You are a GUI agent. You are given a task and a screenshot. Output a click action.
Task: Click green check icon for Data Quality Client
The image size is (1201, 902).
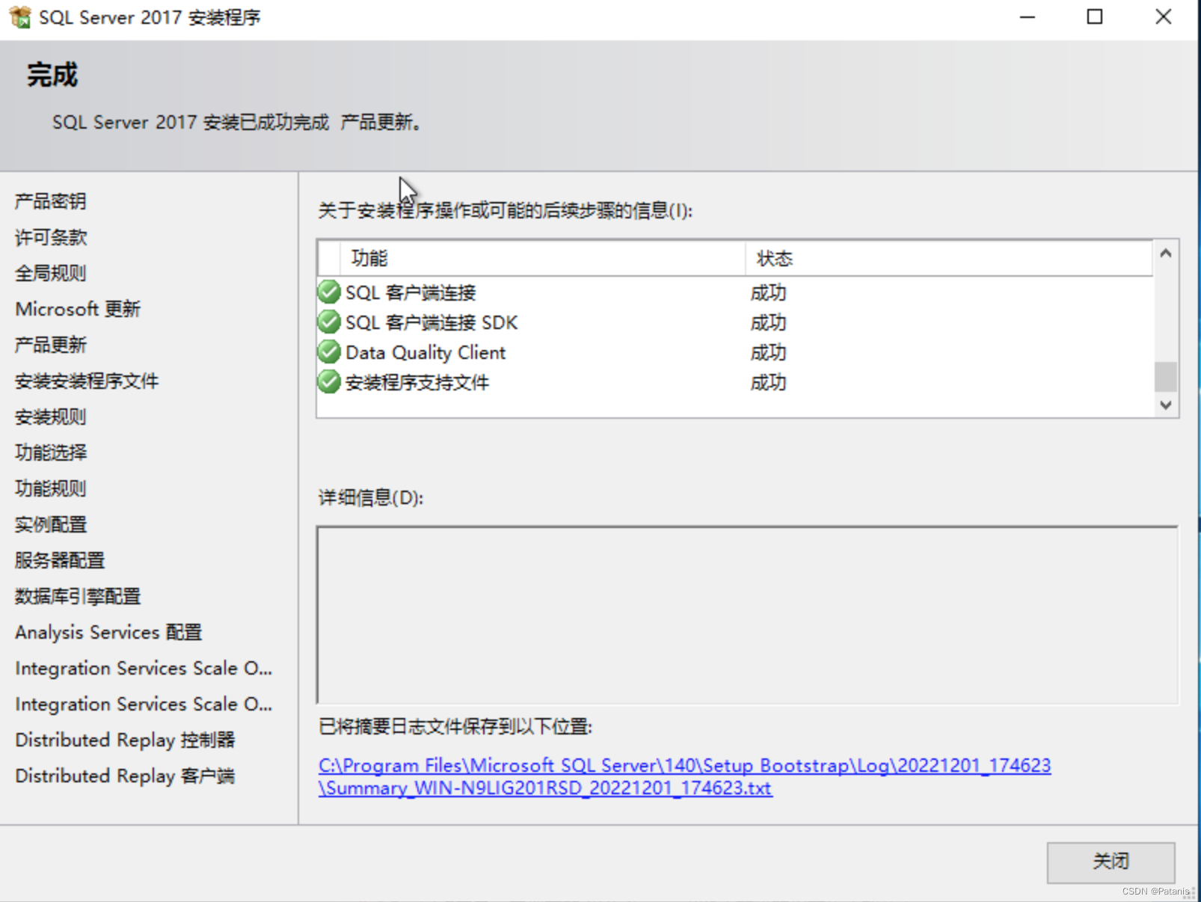tap(329, 352)
